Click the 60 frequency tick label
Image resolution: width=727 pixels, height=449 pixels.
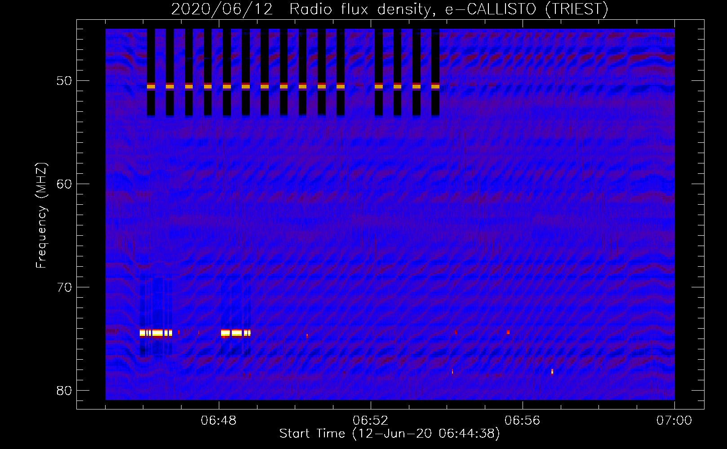(65, 184)
